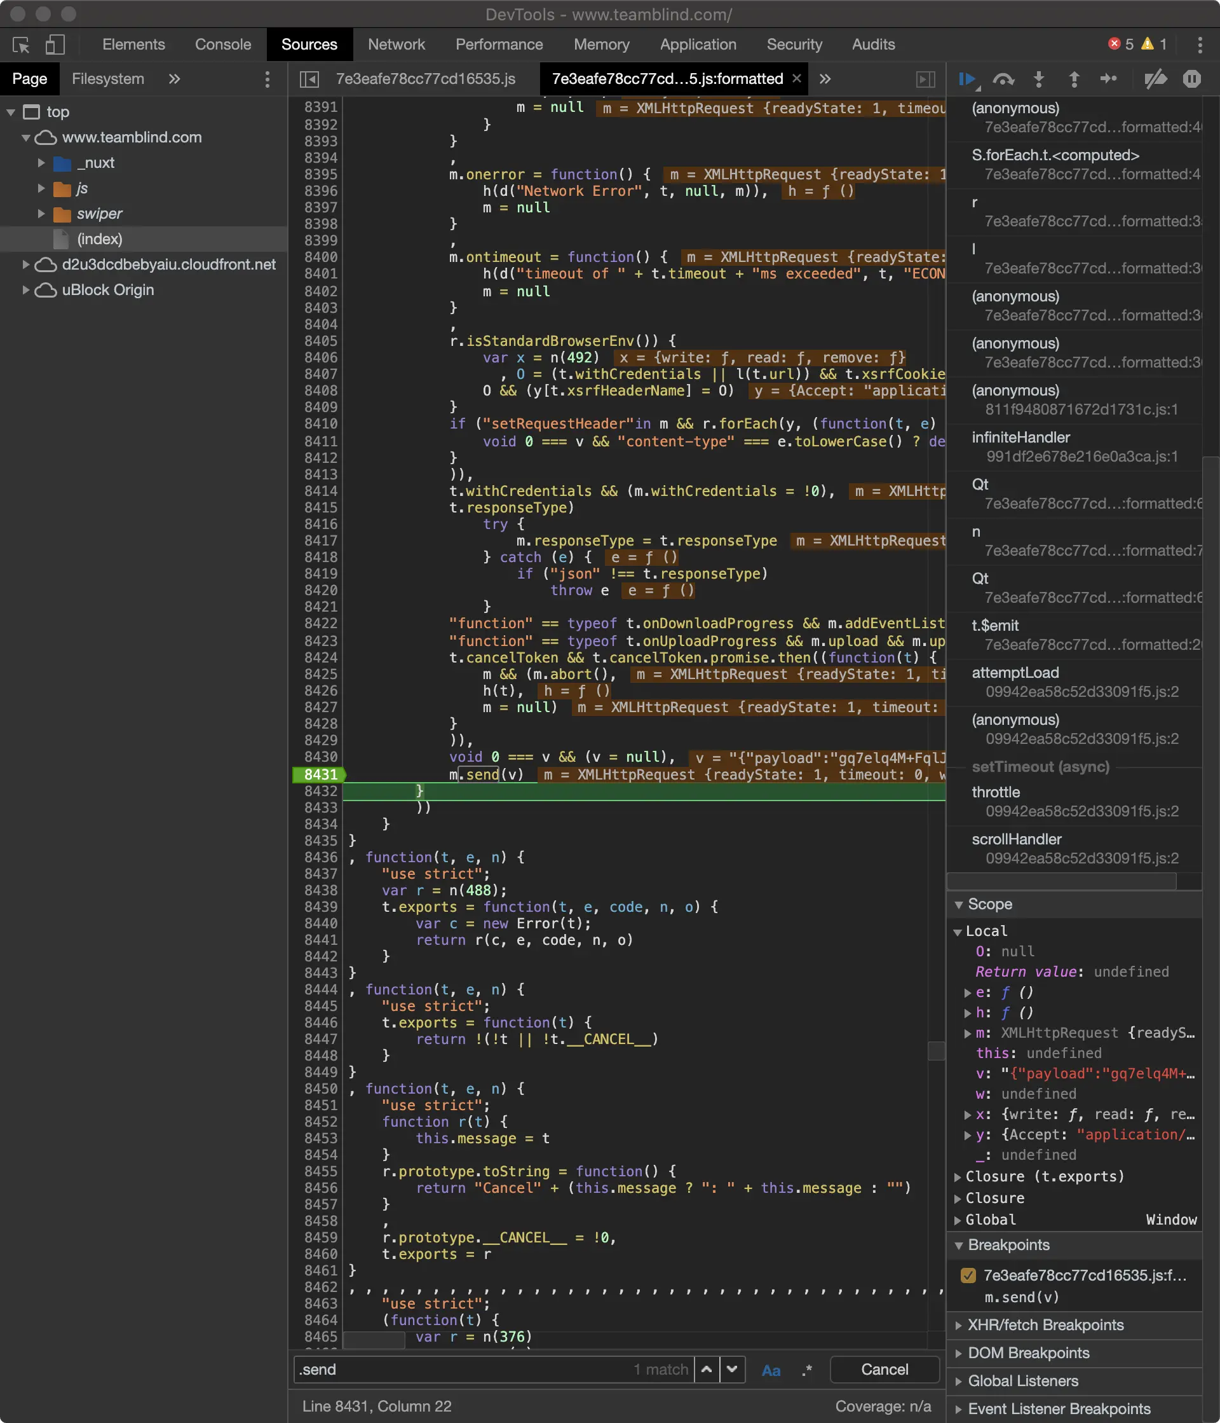
Task: Step out of current function
Action: pos(1074,79)
